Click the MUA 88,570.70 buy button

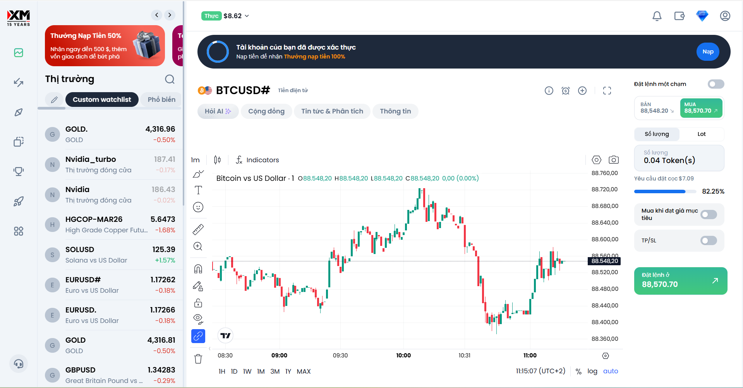coord(701,108)
